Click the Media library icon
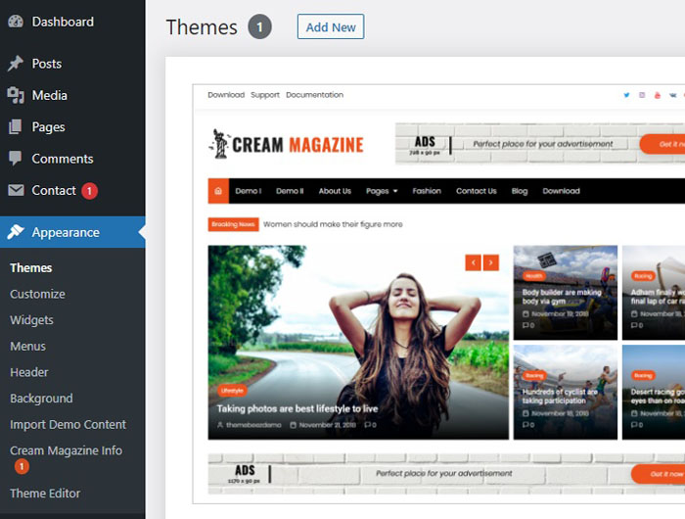685x519 pixels. (16, 95)
